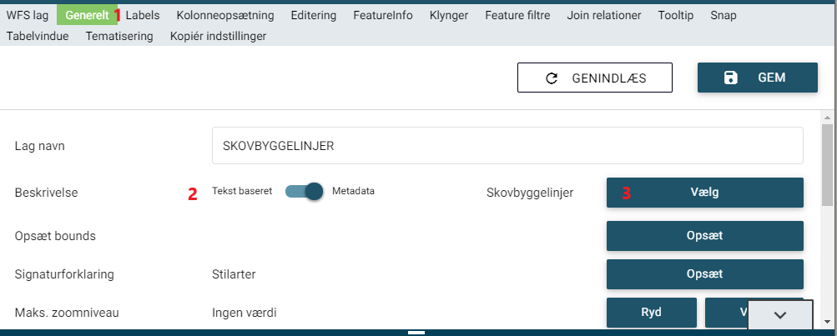This screenshot has width=837, height=336.
Task: Open Kopiér indstillinger tab
Action: coord(218,36)
